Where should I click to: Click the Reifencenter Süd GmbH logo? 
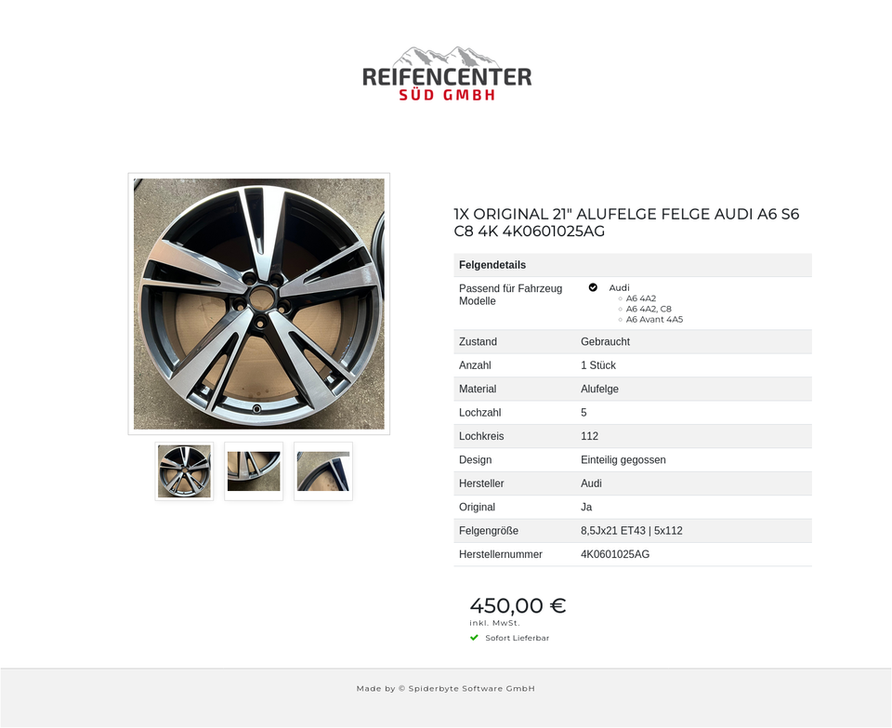[x=447, y=74]
